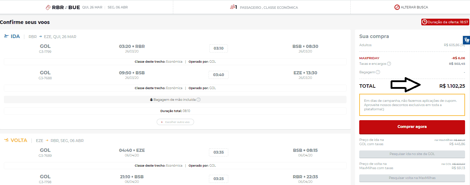Click Escolher outro voo for outbound flight
Viewport: 470px width, 185px height.
175,122
